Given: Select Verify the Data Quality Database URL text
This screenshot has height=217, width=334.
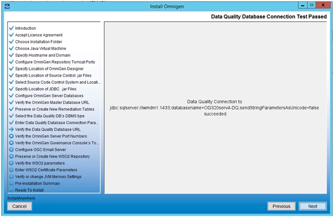Looking at the screenshot, I should pos(48,129).
